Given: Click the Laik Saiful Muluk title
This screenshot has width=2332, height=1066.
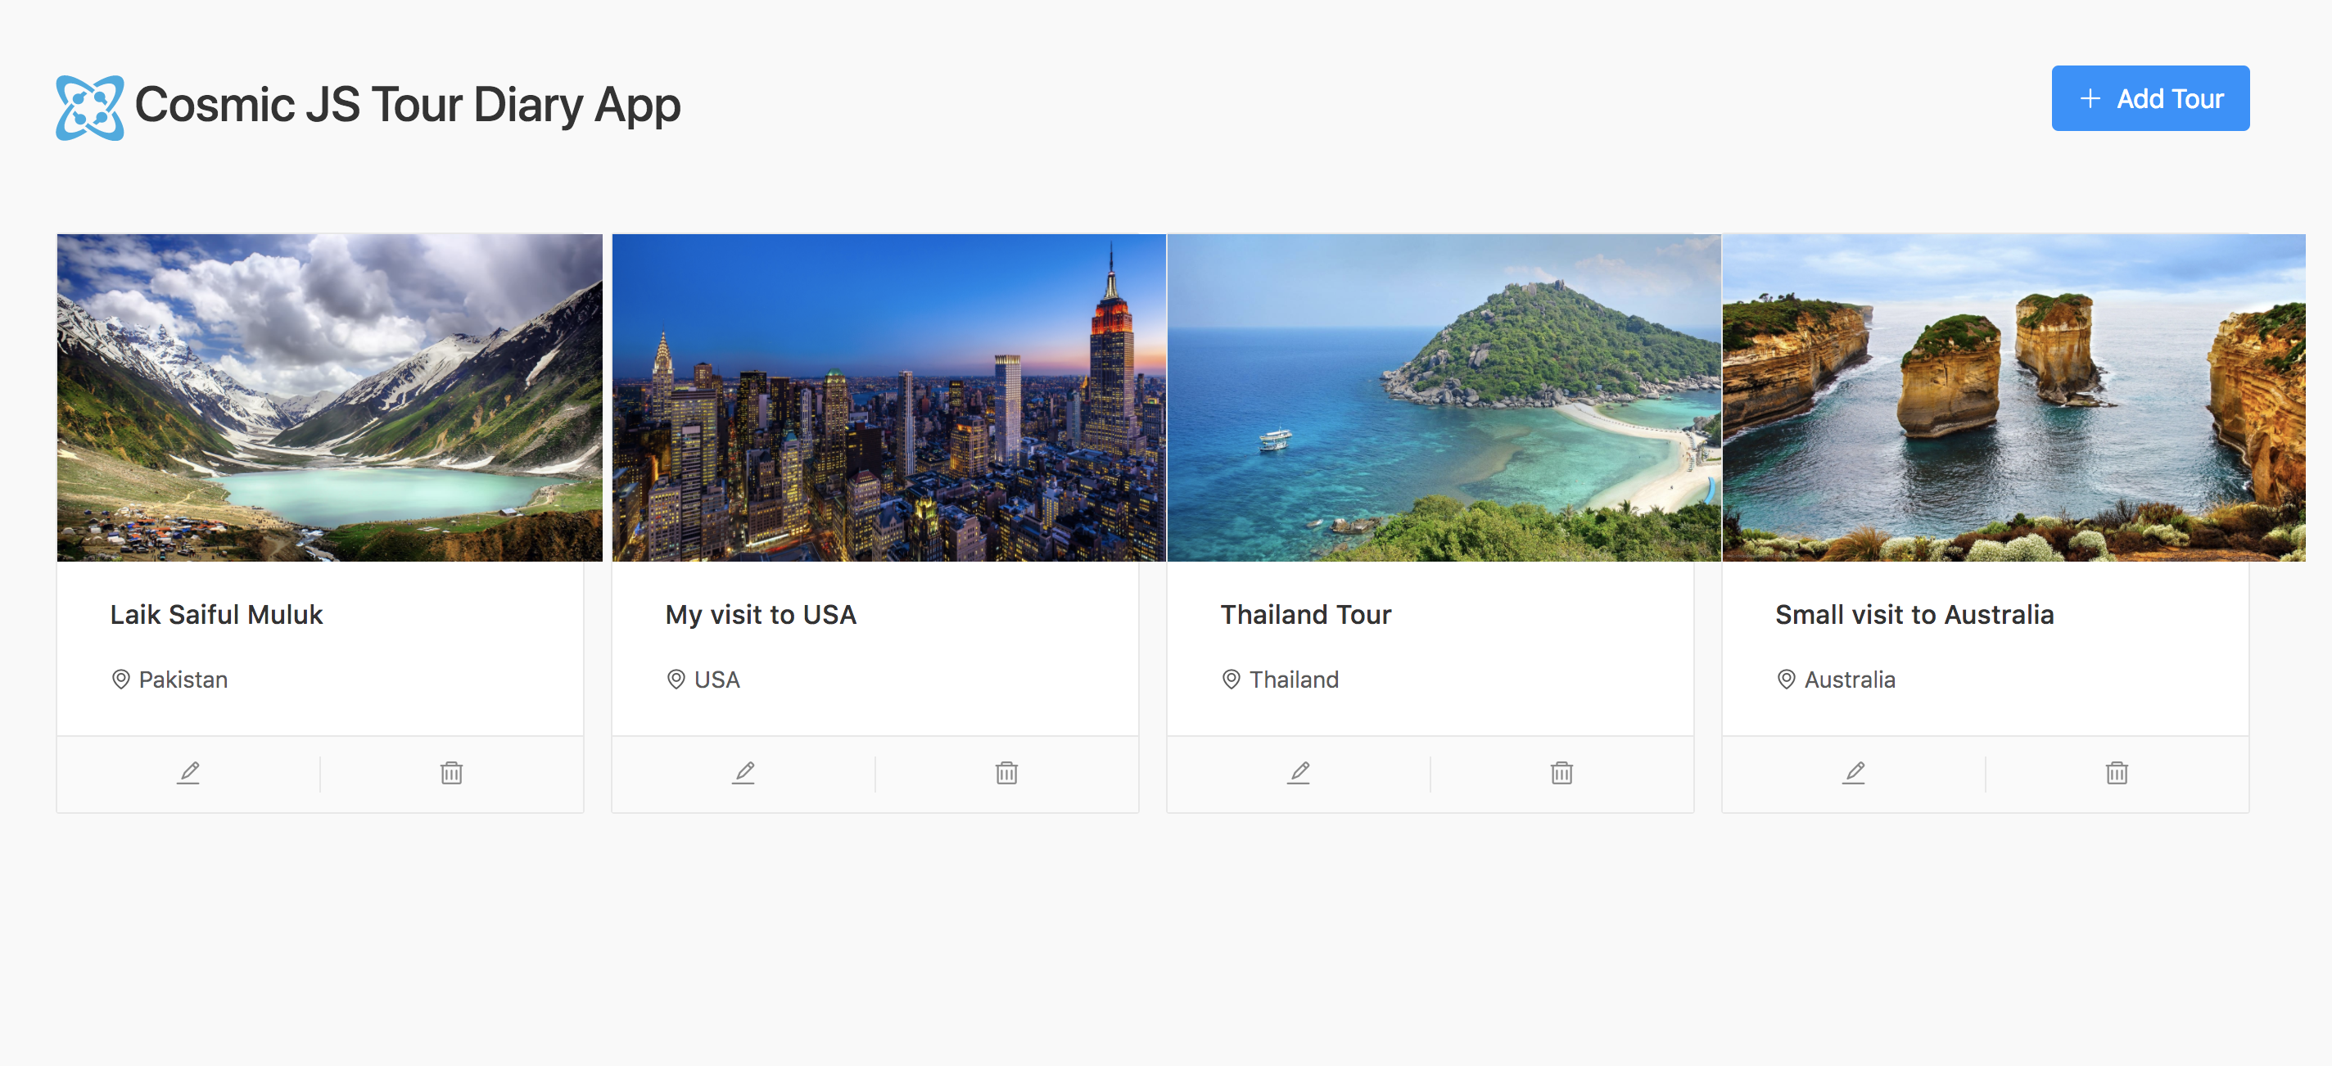Looking at the screenshot, I should click(x=216, y=614).
